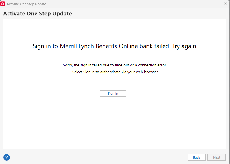This screenshot has width=230, height=164.
Task: Click the Merrill Lynch sign-in failed headline
Action: pos(115,46)
